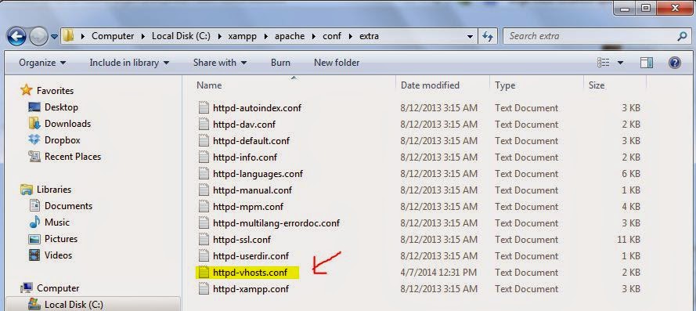The image size is (696, 311).
Task: Click the folder icon in address bar
Action: coord(68,36)
